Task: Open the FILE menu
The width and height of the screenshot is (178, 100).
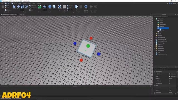Action: point(2,3)
